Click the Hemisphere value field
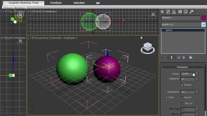 188,92
